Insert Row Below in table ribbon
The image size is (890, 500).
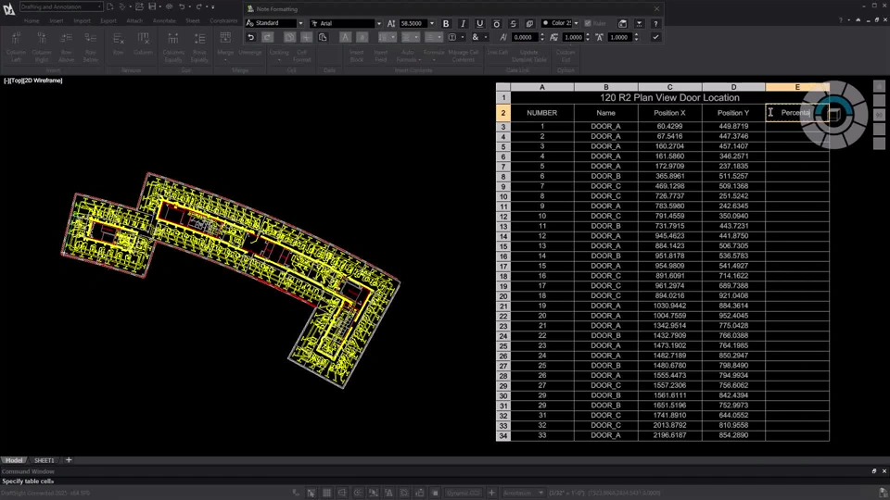(91, 46)
